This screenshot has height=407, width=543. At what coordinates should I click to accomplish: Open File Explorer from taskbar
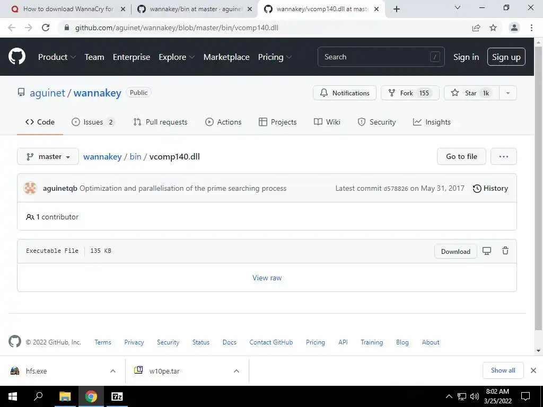point(65,396)
